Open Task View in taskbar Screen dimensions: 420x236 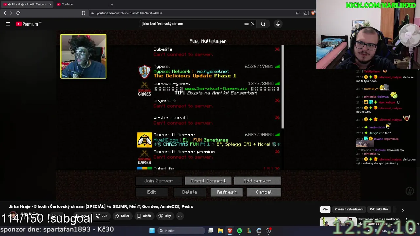point(211,231)
